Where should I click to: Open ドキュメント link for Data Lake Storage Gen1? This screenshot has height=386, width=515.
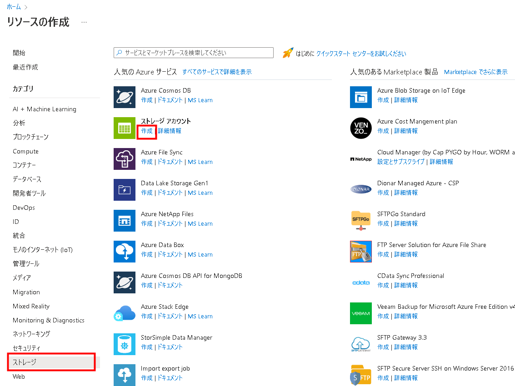(170, 193)
